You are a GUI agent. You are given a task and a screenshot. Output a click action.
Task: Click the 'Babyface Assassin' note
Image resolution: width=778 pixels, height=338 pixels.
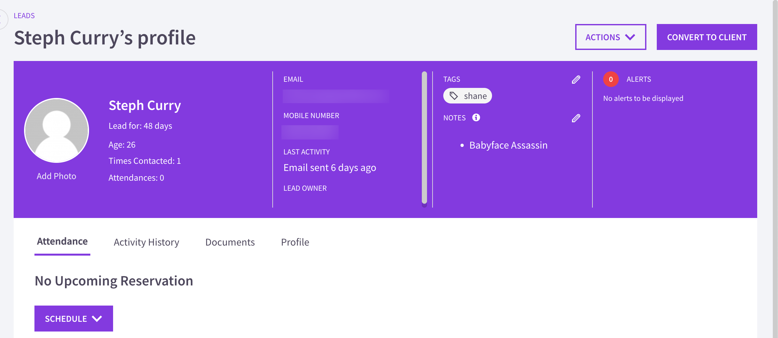point(509,145)
